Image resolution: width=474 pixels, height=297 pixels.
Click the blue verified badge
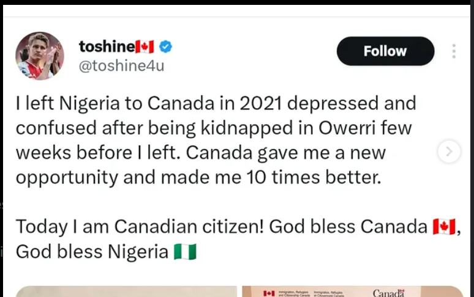tap(165, 46)
